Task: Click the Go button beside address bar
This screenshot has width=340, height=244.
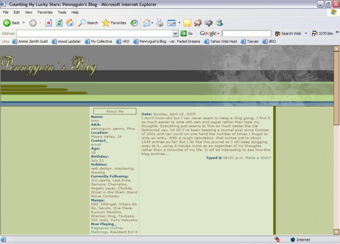Action: (186, 34)
